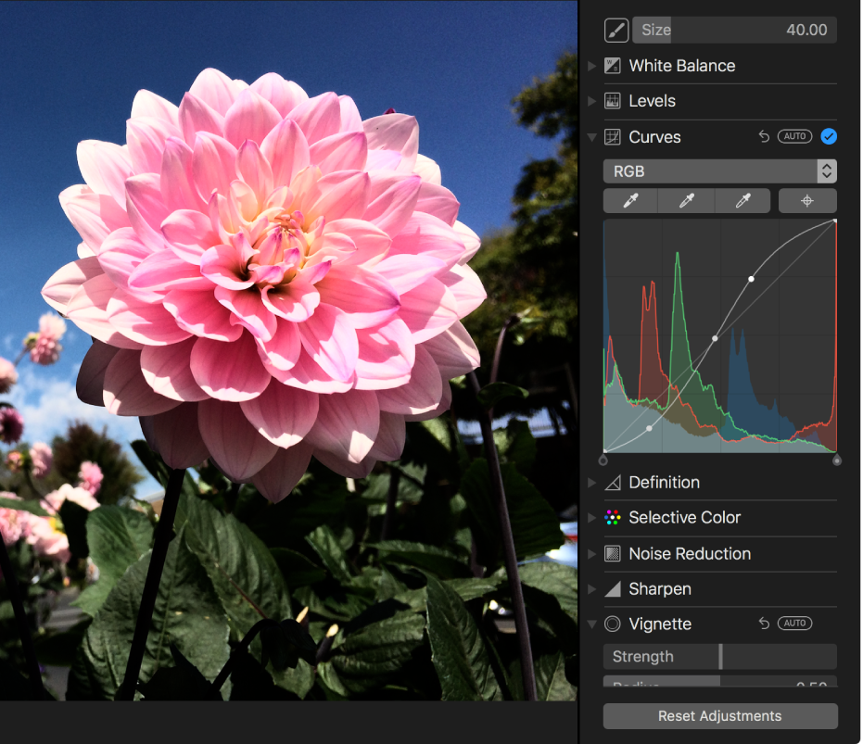Click the retouch brush icon beside Size
This screenshot has height=744, width=863.
tap(616, 31)
